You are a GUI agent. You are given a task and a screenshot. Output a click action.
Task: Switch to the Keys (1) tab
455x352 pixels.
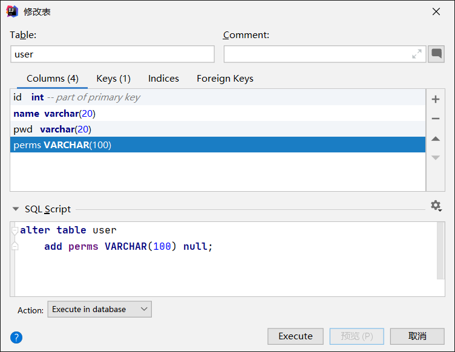[113, 79]
